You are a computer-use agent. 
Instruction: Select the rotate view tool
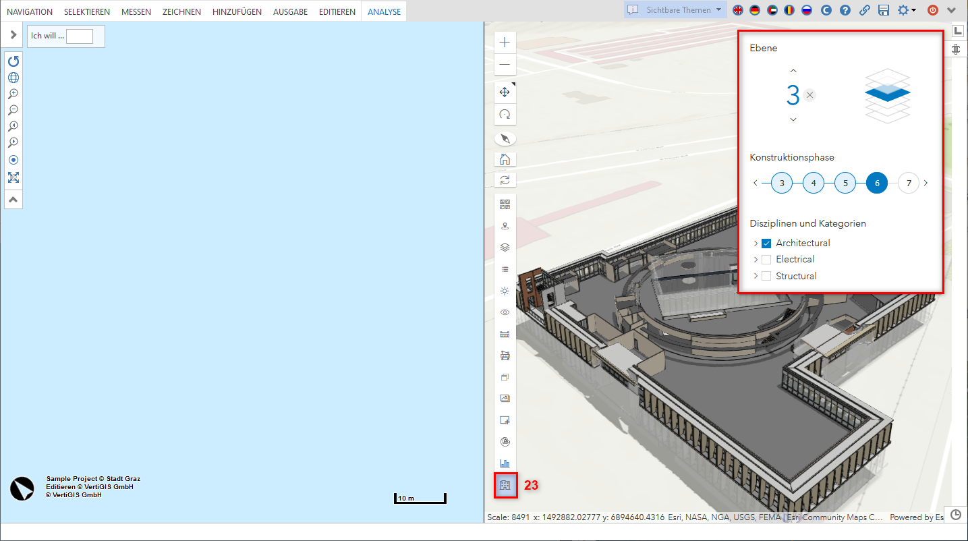coord(505,115)
